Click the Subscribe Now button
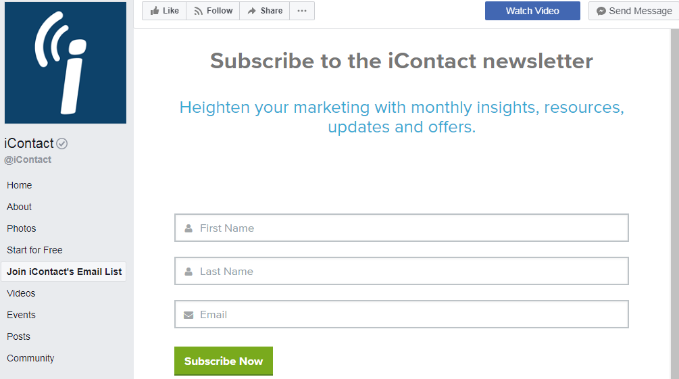 224,361
